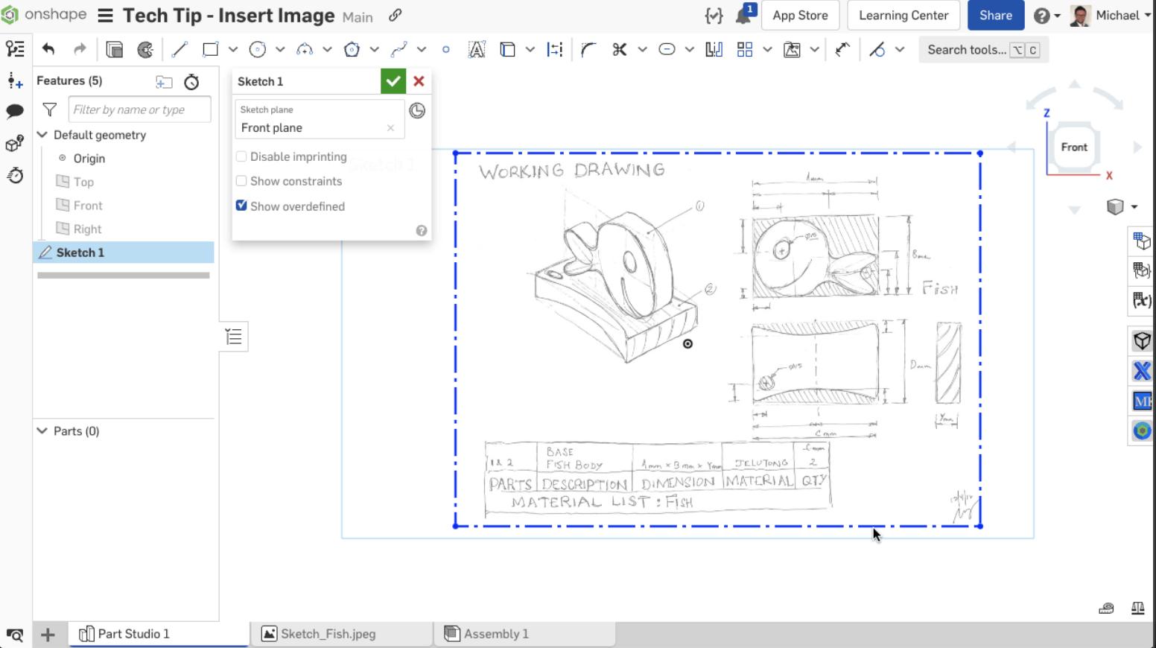The width and height of the screenshot is (1156, 648).
Task: Select the Line sketch tool
Action: (178, 49)
